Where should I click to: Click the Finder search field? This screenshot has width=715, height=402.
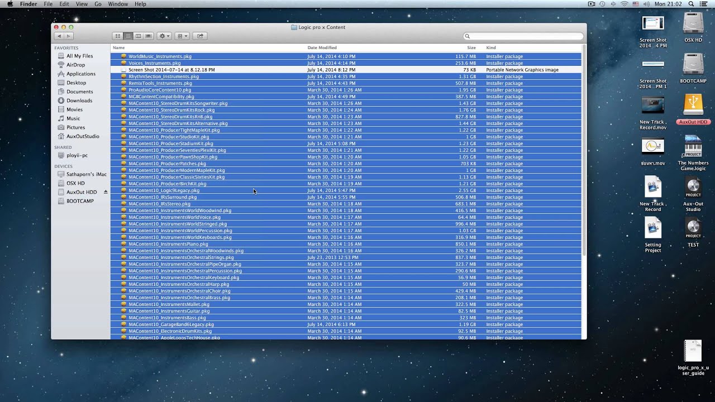click(523, 36)
